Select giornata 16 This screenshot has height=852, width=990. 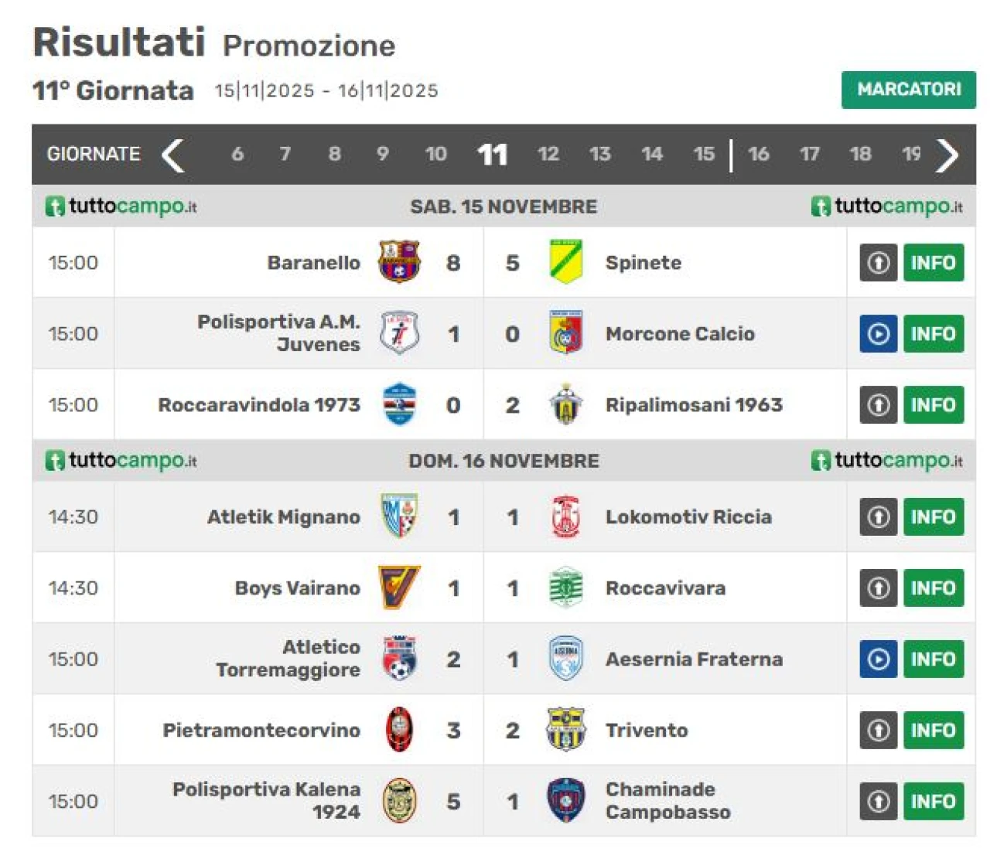758,155
